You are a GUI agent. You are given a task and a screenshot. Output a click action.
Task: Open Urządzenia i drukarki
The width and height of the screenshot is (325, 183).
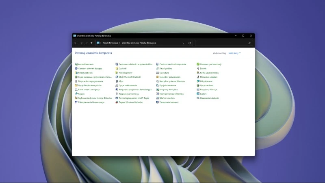pyautogui.click(x=208, y=98)
